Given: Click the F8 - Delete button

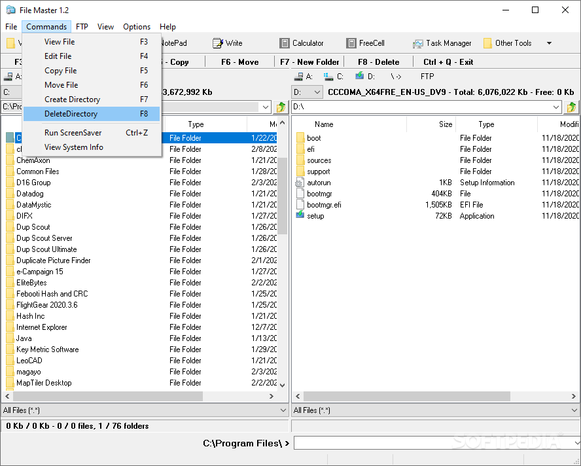Looking at the screenshot, I should click(378, 62).
